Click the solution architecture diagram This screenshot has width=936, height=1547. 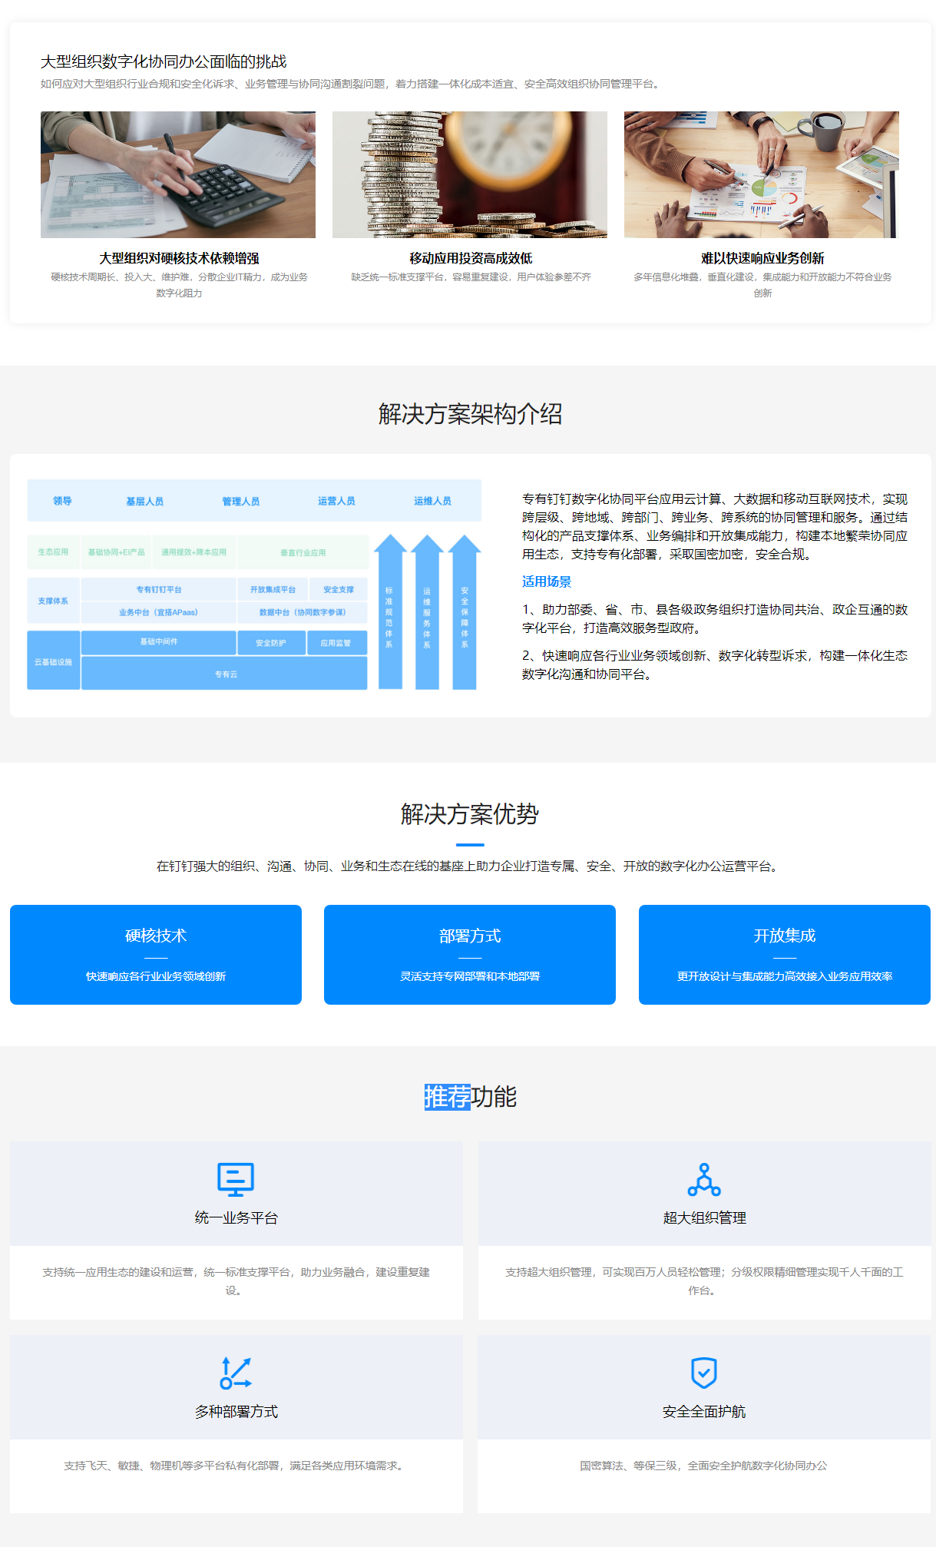(x=254, y=585)
